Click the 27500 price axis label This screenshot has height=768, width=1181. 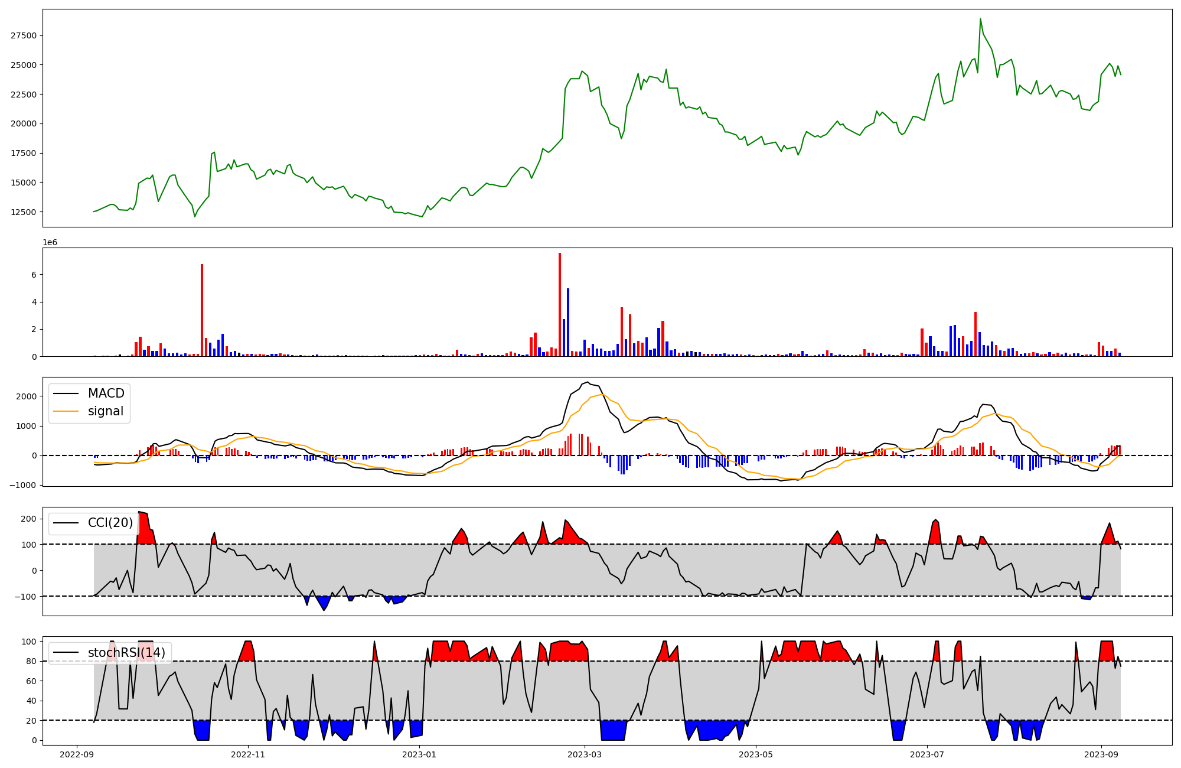(x=24, y=35)
